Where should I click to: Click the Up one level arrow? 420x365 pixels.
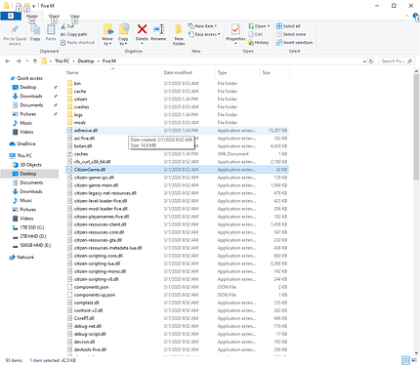pyautogui.click(x=35, y=61)
